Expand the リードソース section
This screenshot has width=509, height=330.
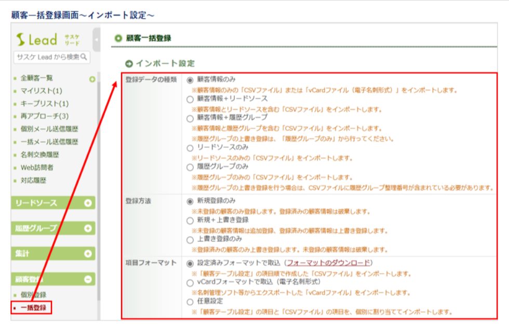pos(88,203)
